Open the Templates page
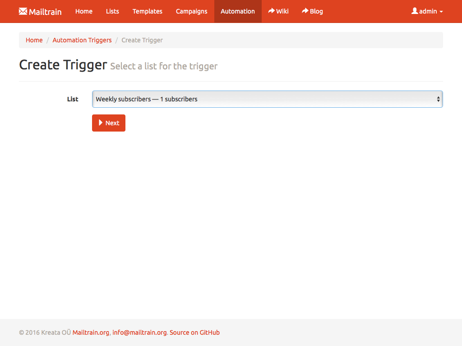The height and width of the screenshot is (346, 462). click(x=147, y=11)
